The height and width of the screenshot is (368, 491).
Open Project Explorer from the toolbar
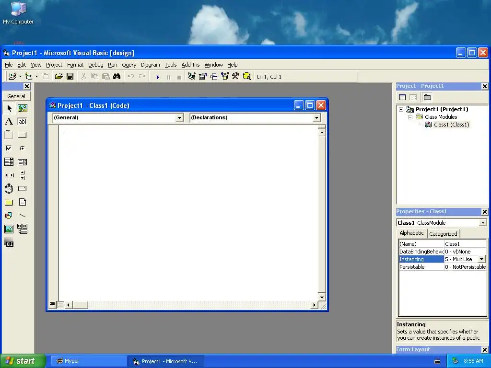192,76
